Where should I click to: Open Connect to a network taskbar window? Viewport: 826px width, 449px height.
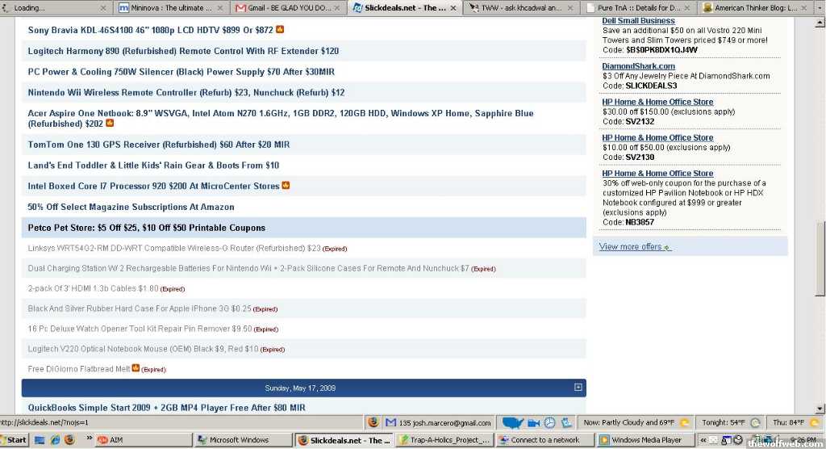[x=545, y=439]
